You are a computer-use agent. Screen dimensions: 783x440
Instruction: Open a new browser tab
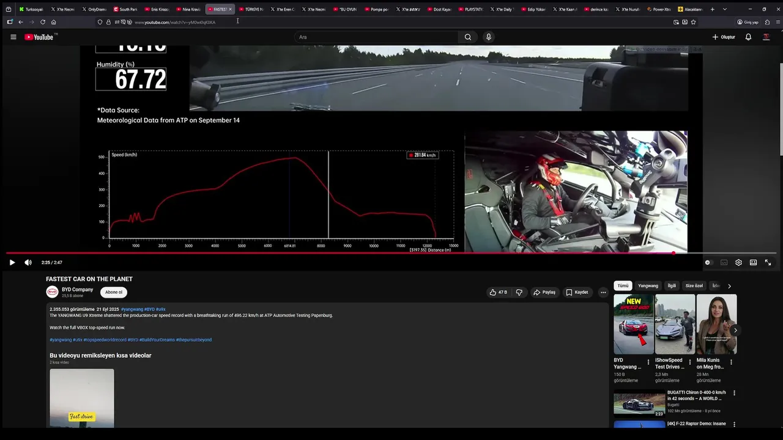pyautogui.click(x=712, y=9)
